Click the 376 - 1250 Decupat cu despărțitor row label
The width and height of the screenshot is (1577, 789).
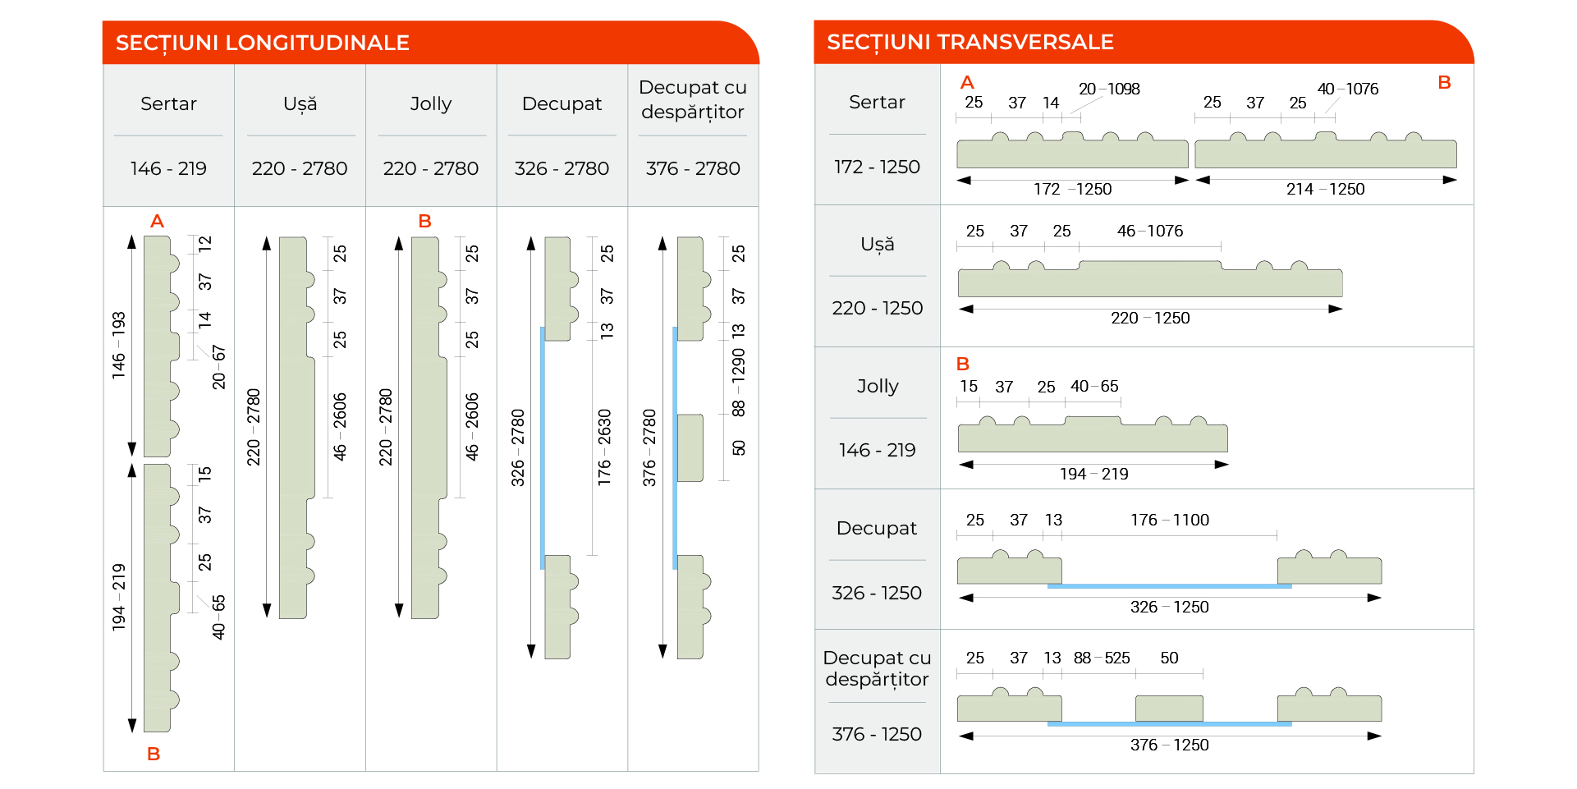pyautogui.click(x=877, y=734)
